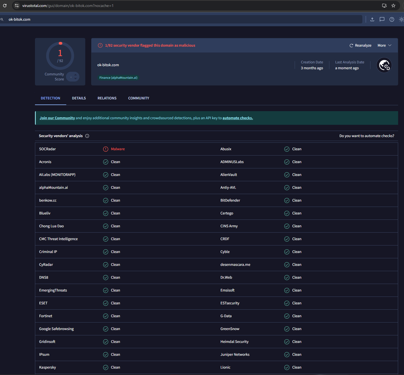Toggle the light/dark theme sun icon
404x375 pixels.
point(401,20)
